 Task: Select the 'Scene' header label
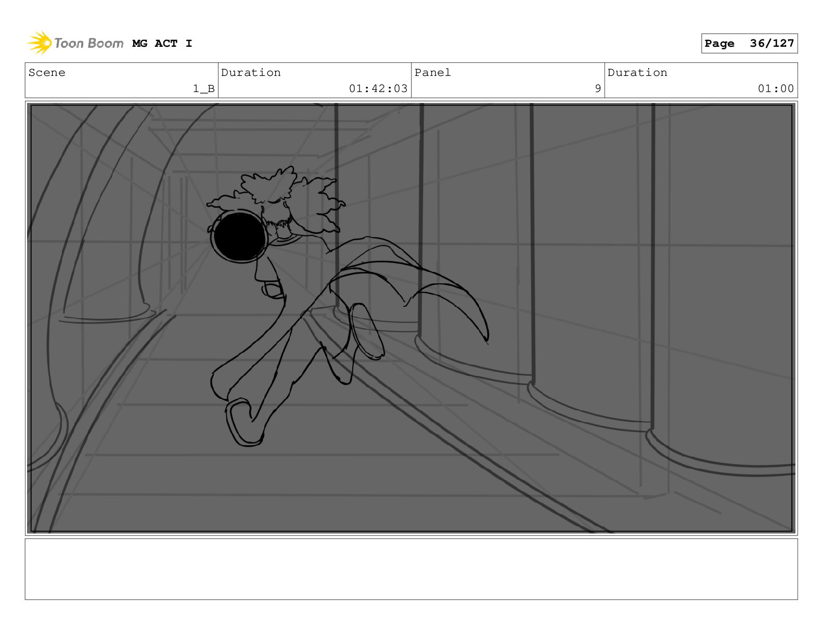[x=47, y=73]
